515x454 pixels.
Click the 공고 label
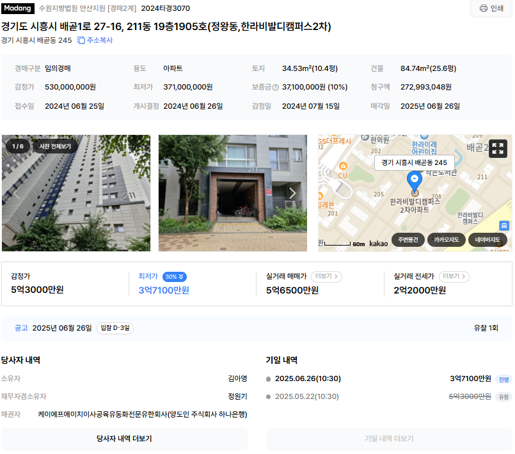(x=21, y=328)
